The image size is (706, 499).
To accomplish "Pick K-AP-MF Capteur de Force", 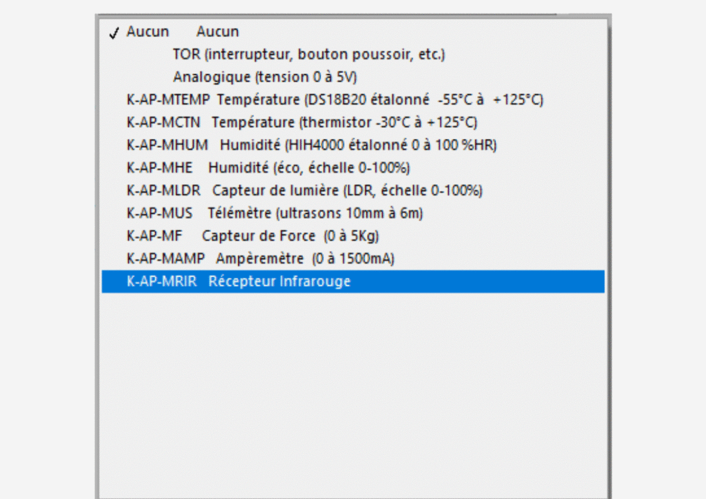I will tap(253, 236).
